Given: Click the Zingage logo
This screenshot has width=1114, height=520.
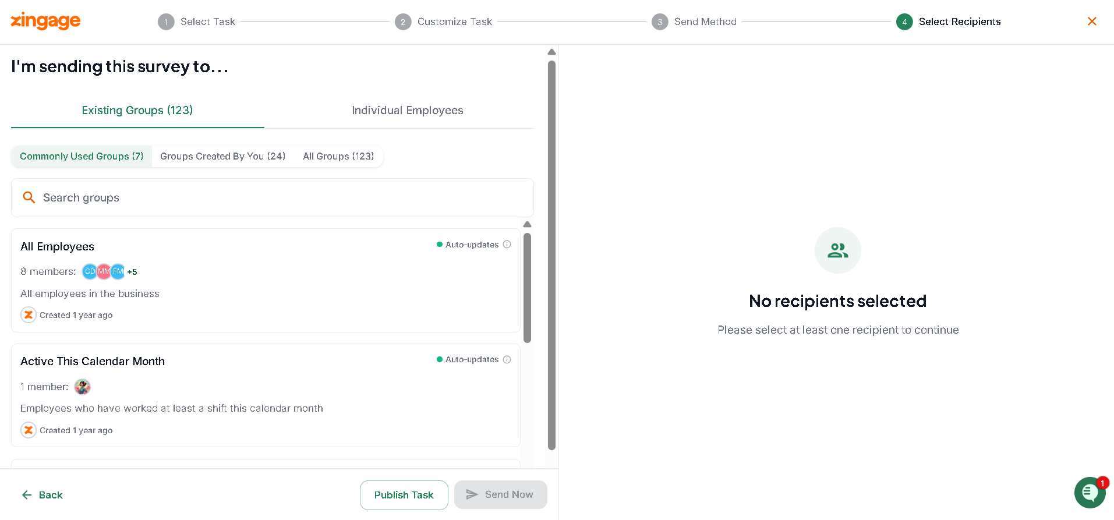Looking at the screenshot, I should (45, 21).
